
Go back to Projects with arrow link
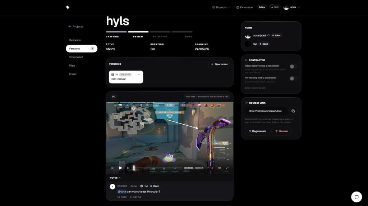tap(75, 27)
